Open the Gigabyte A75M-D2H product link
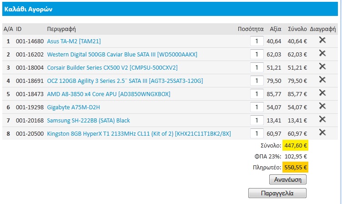 (74, 107)
